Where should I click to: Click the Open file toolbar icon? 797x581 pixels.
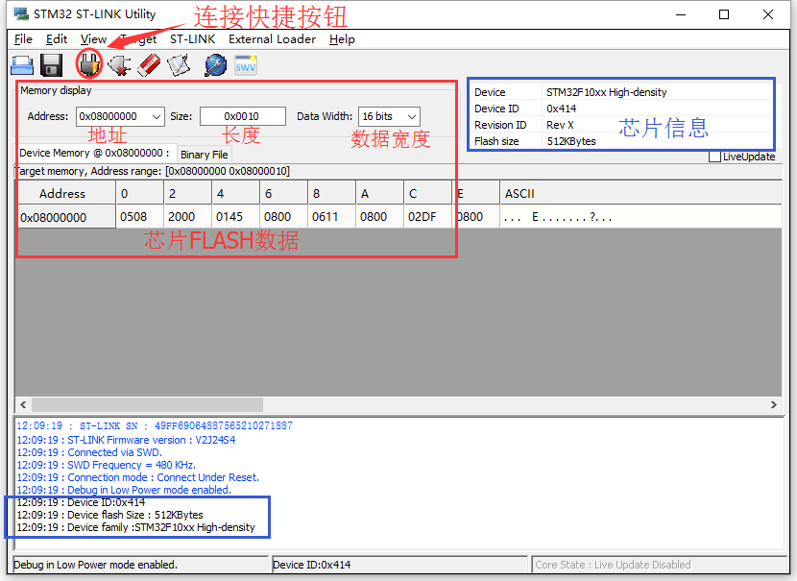(x=22, y=65)
